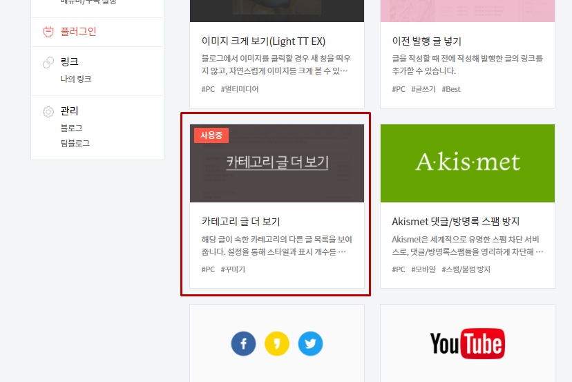The width and height of the screenshot is (572, 382).
Task: Click the Akismet description text
Action: (467, 245)
